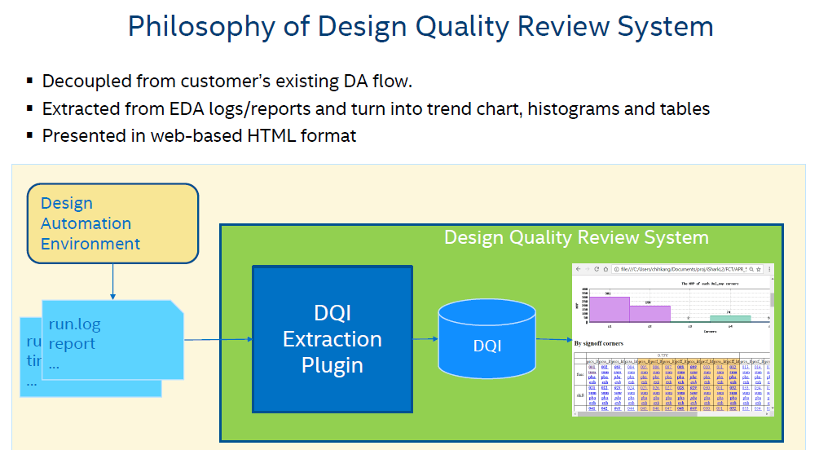Click the file URL address bar
819x450 pixels.
coord(676,269)
